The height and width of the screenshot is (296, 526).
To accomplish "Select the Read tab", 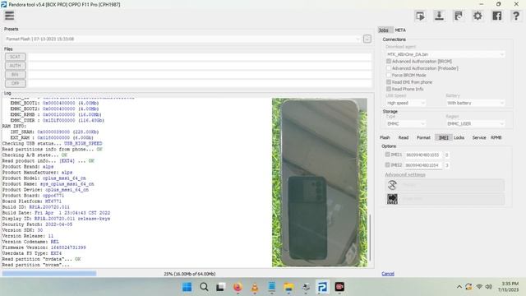I will tap(404, 137).
